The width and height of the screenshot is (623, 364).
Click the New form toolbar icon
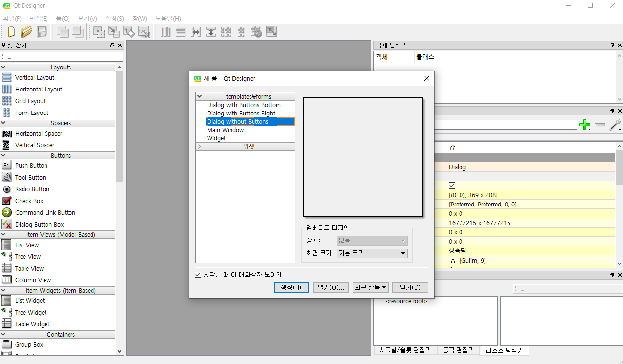tap(11, 32)
